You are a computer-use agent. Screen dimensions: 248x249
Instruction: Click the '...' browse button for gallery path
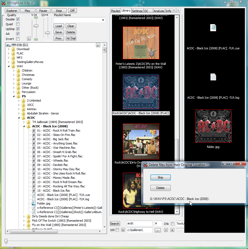tap(158, 230)
